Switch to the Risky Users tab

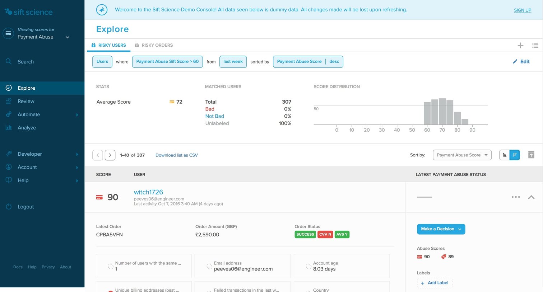108,45
